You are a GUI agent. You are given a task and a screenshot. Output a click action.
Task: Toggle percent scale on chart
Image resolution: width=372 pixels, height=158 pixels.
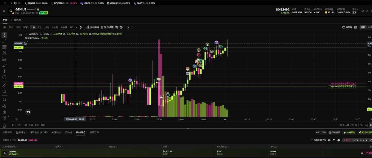point(361,125)
